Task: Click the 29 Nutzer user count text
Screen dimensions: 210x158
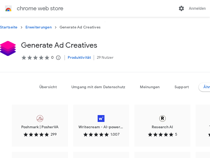Action: (105, 57)
